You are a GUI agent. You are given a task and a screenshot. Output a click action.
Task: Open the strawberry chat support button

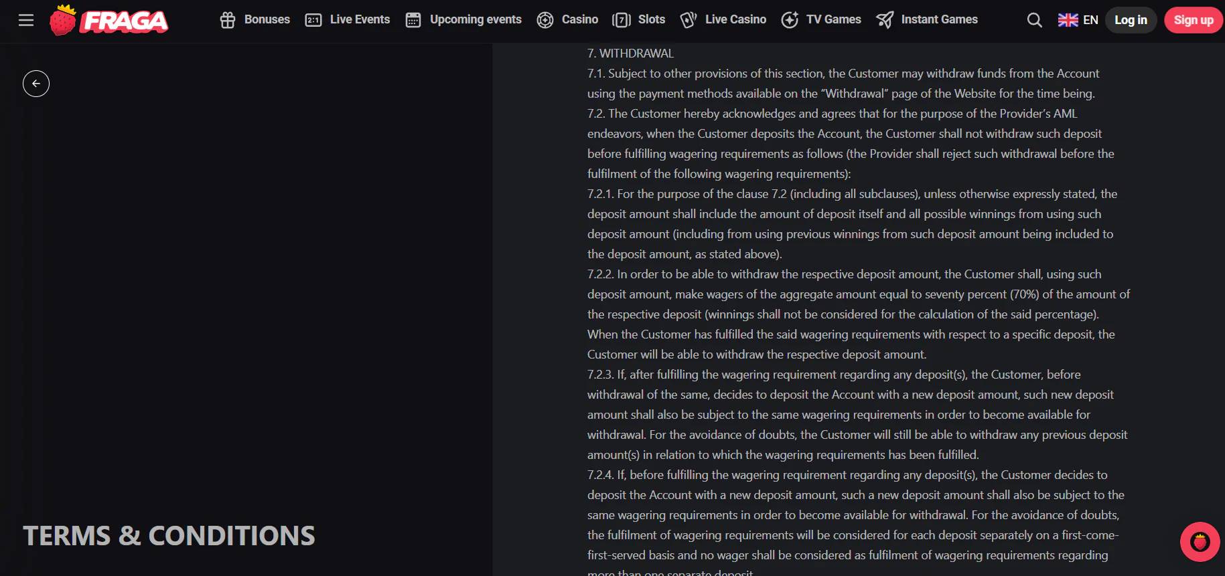click(1200, 542)
